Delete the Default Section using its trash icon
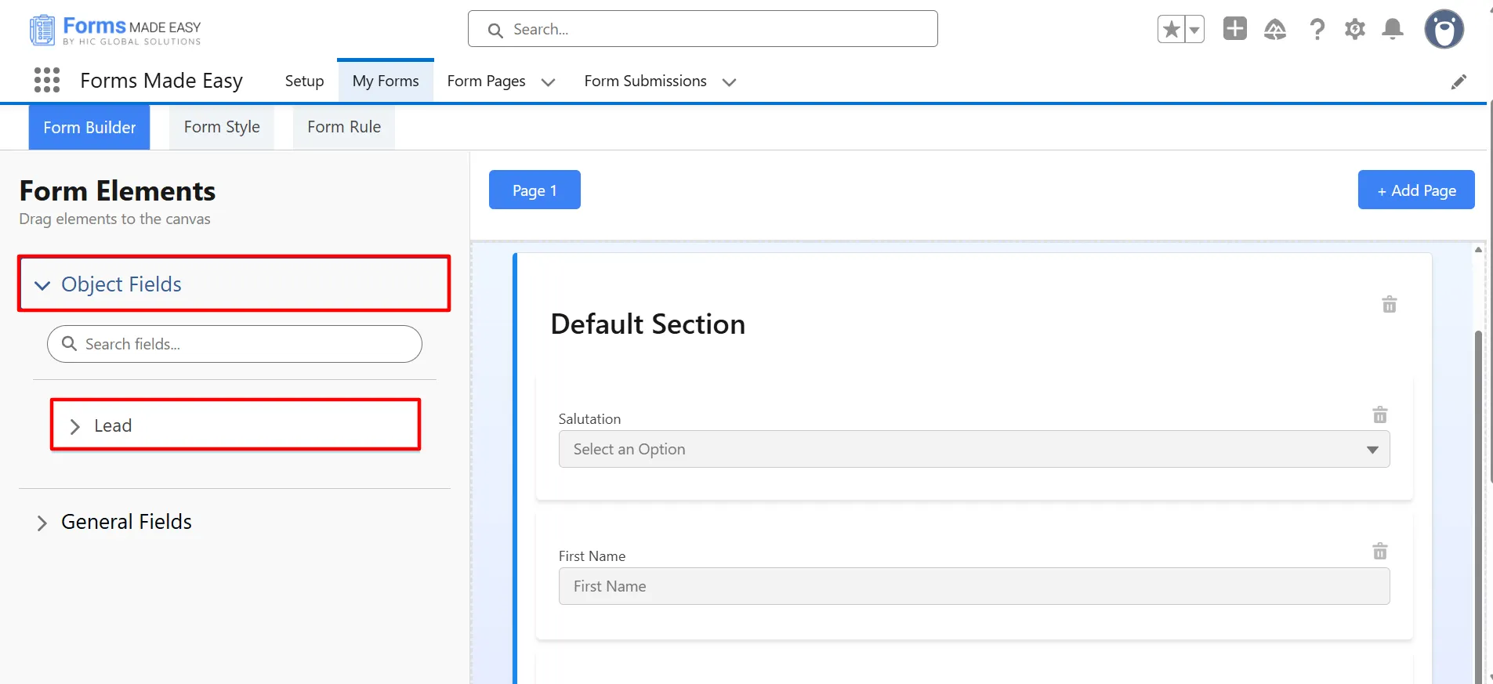The image size is (1493, 684). [x=1389, y=304]
